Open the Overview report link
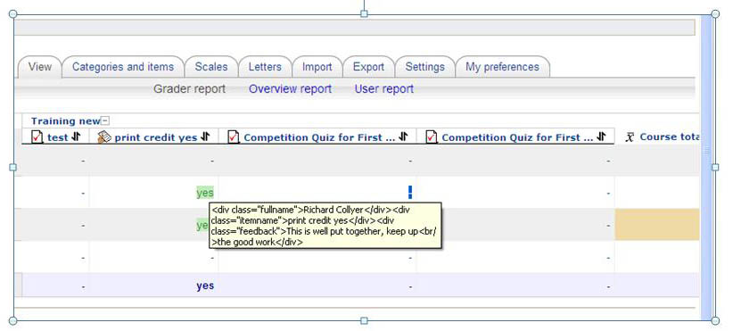The image size is (733, 331). (x=290, y=89)
